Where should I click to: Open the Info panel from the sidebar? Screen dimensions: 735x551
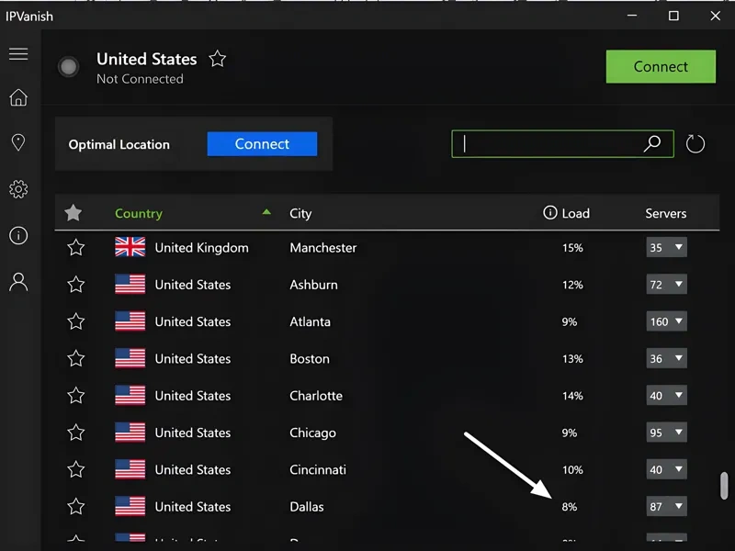pyautogui.click(x=18, y=235)
